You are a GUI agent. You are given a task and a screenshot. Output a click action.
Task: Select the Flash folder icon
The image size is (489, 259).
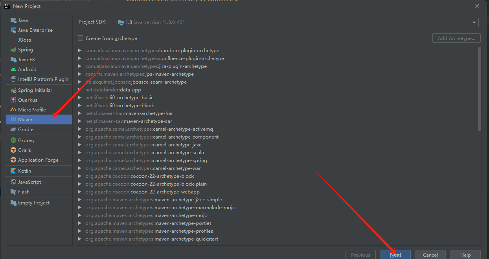(13, 192)
